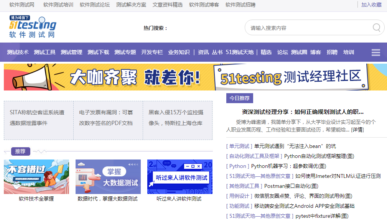Open 黑客入侵15万个监控摄像头 news item
This screenshot has height=222, width=387.
coord(176,118)
